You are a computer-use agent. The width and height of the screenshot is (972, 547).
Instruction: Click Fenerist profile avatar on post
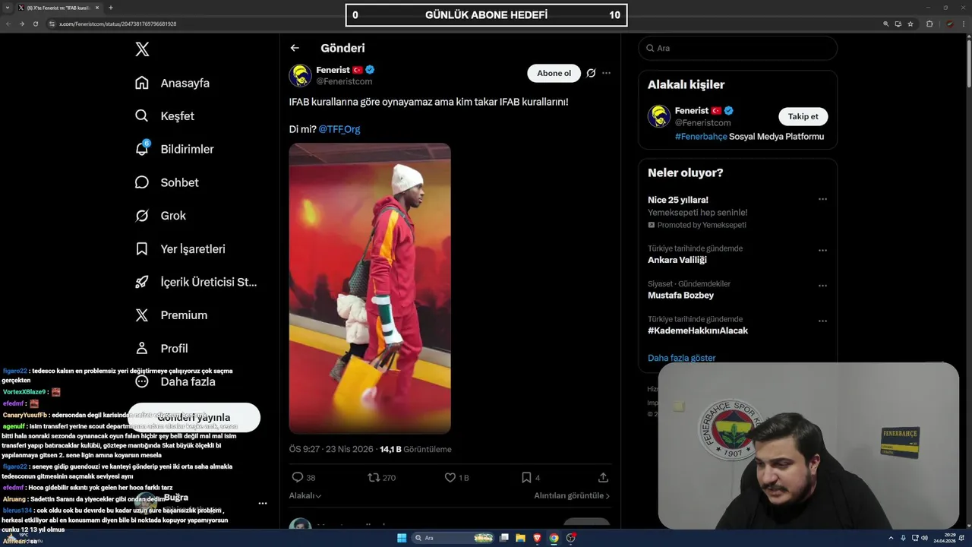click(300, 76)
